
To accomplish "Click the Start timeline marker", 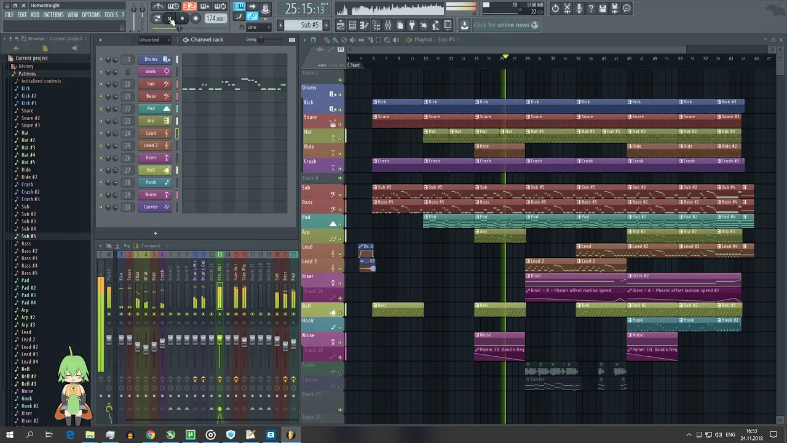I will tap(355, 65).
